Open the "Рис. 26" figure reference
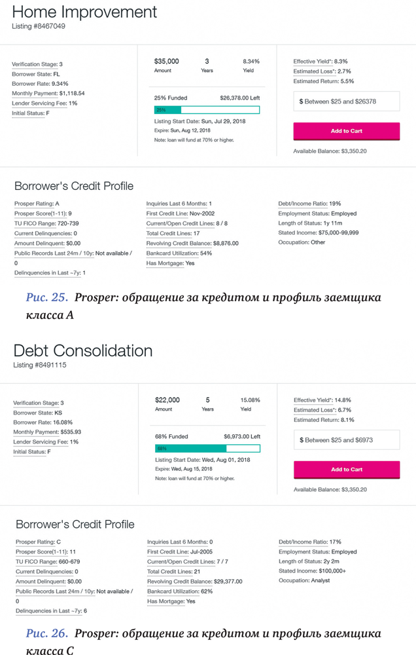416x655 pixels. [47, 634]
